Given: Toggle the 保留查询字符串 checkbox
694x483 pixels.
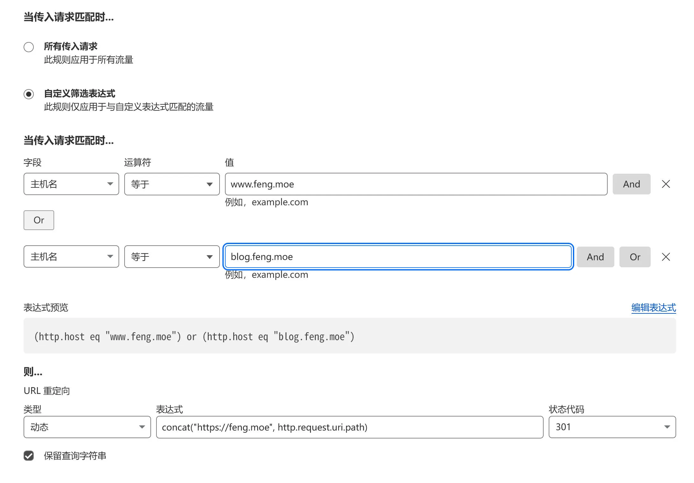Looking at the screenshot, I should [x=29, y=456].
